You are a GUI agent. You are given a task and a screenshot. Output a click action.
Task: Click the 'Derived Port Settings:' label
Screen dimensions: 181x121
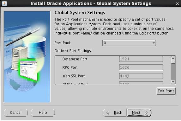pos(73,51)
